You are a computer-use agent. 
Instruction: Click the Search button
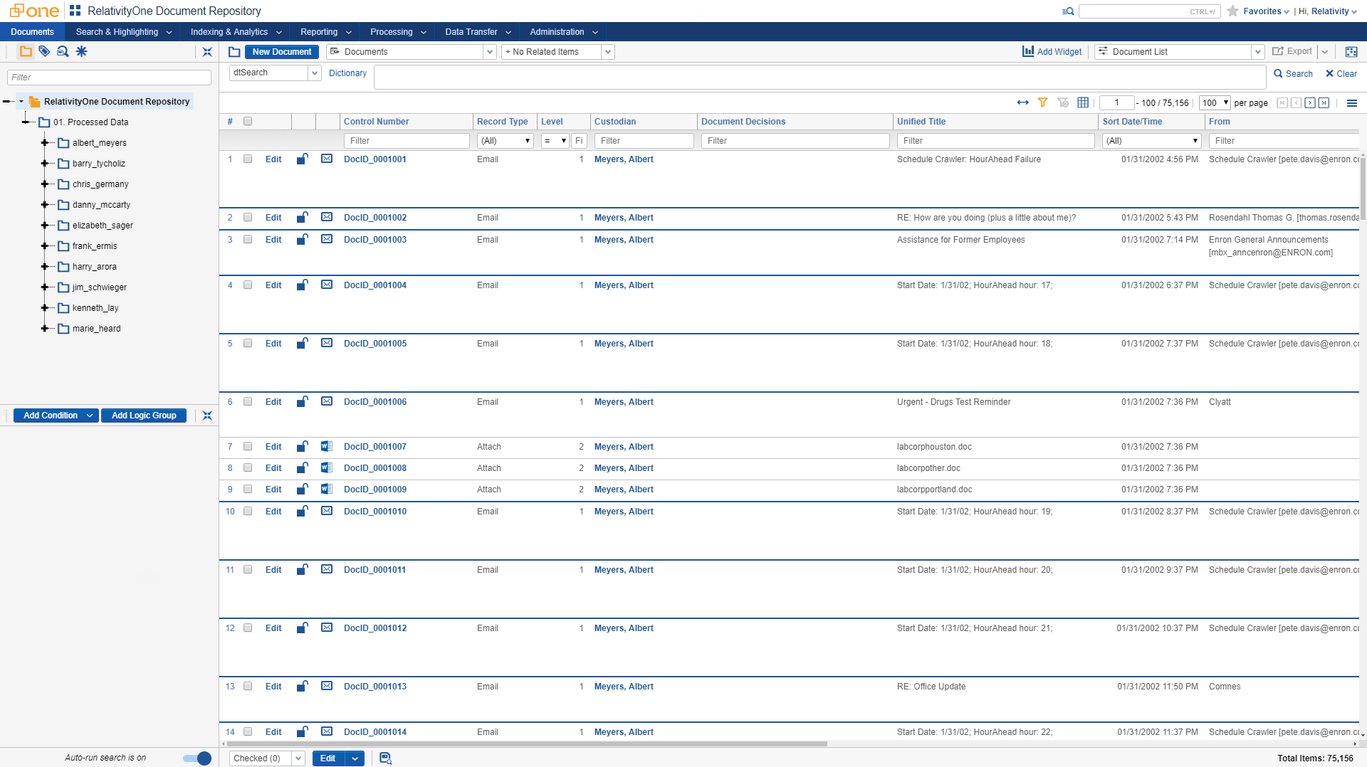[1293, 73]
